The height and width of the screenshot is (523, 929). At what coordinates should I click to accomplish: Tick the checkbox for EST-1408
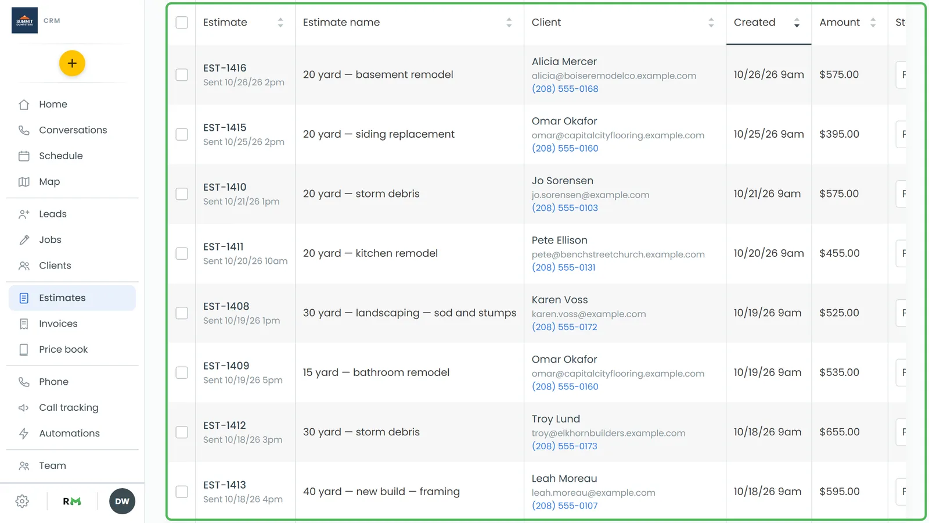(x=182, y=313)
